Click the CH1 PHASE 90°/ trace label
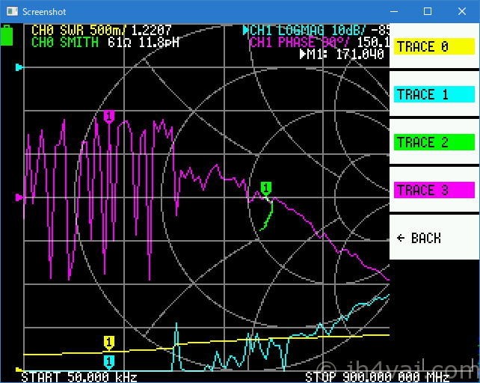 pos(300,43)
